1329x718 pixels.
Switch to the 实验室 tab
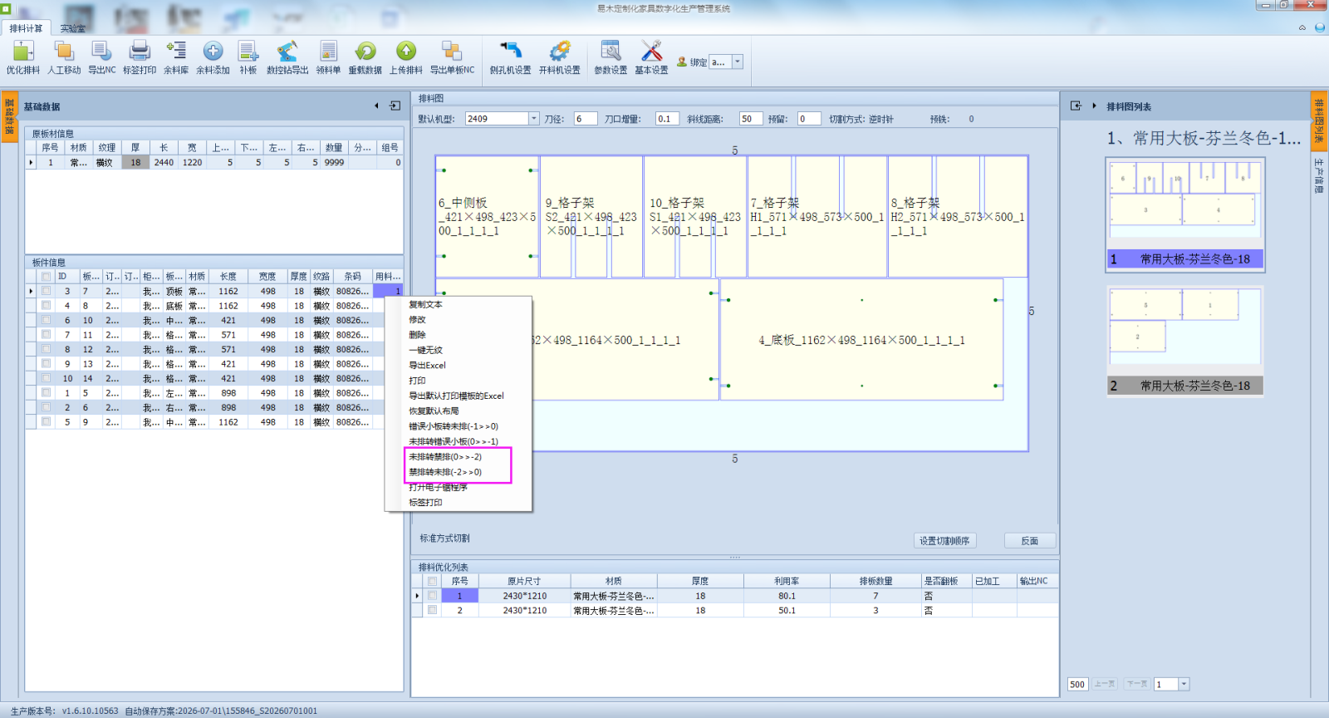72,28
